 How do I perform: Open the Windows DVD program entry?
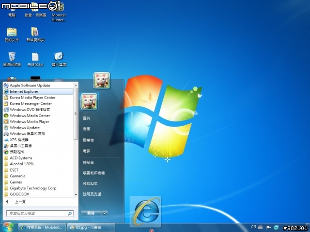coord(38,110)
